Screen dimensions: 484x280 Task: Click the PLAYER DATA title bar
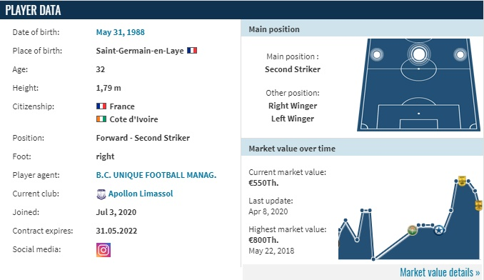click(242, 10)
